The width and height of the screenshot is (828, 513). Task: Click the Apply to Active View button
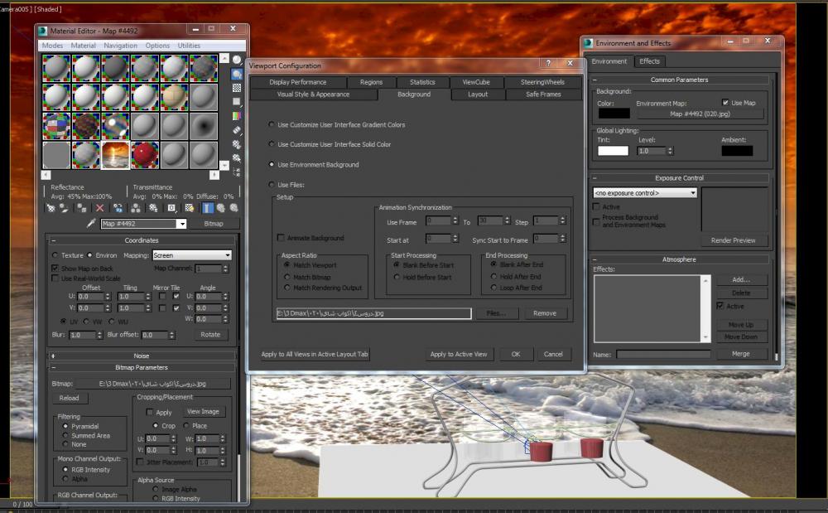click(458, 354)
